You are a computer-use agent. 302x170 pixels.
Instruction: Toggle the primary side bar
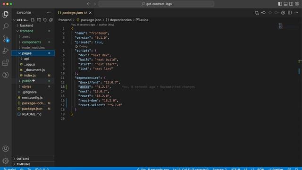click(x=280, y=4)
